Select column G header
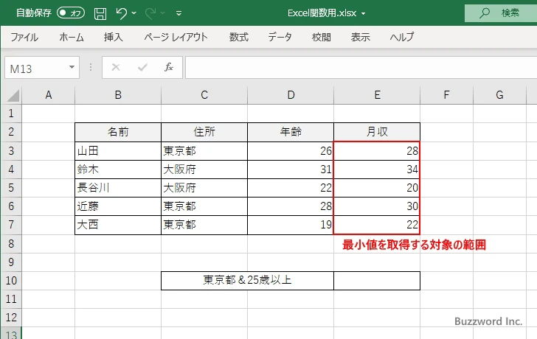The width and height of the screenshot is (537, 339). click(499, 95)
